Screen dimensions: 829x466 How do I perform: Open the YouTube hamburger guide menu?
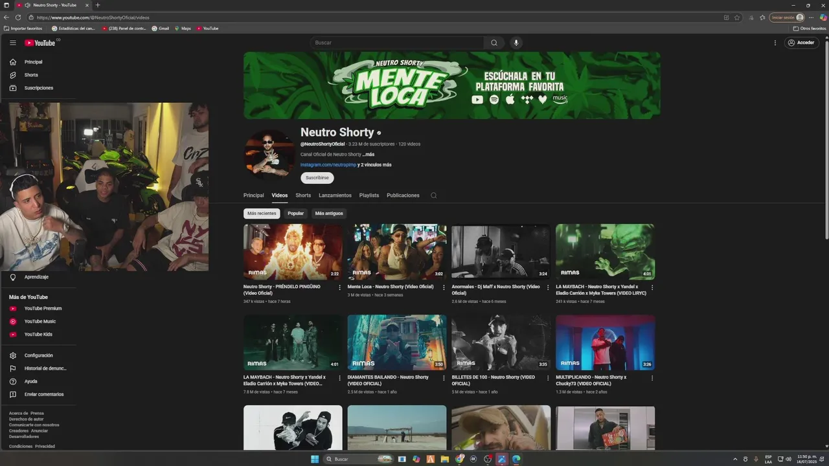12,43
